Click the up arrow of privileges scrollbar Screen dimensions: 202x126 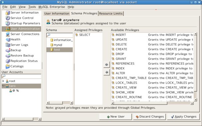point(195,34)
